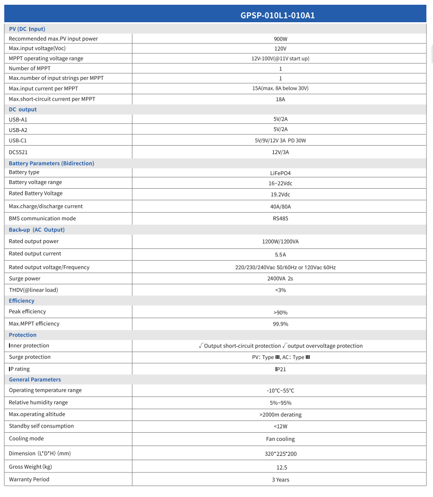Click the RS485 BMS communication value

(280, 218)
